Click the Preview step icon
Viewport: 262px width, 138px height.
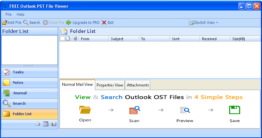[x=185, y=110]
